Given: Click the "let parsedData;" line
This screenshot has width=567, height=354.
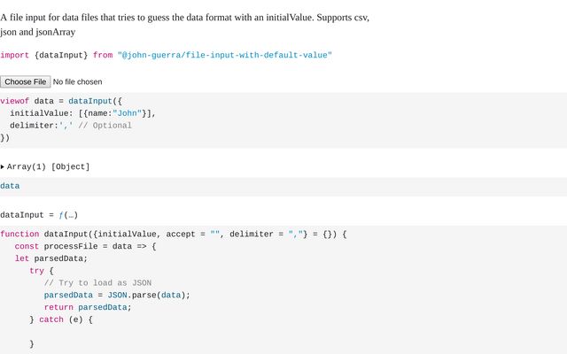Looking at the screenshot, I should (50, 258).
